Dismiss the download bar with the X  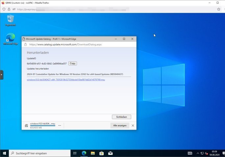[133, 125]
